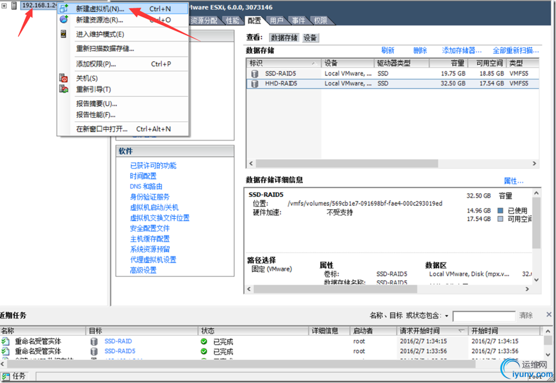Click the 任务 tasks status bar button
This screenshot has height=383, width=556.
pyautogui.click(x=15, y=377)
